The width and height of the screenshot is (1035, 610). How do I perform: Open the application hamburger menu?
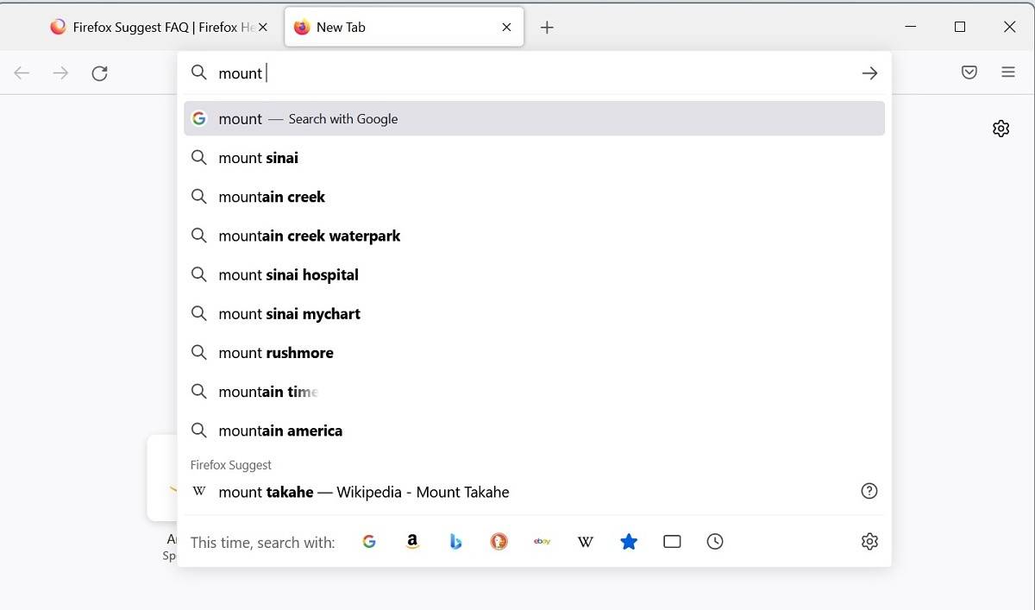[1008, 72]
